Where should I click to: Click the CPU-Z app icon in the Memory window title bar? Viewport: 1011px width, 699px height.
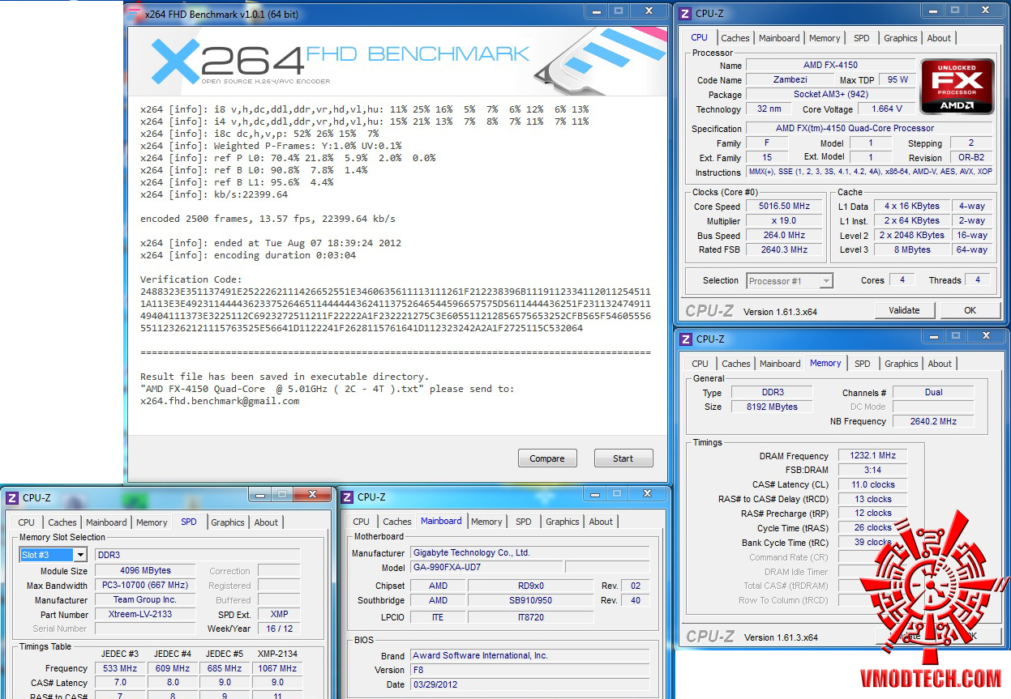685,339
